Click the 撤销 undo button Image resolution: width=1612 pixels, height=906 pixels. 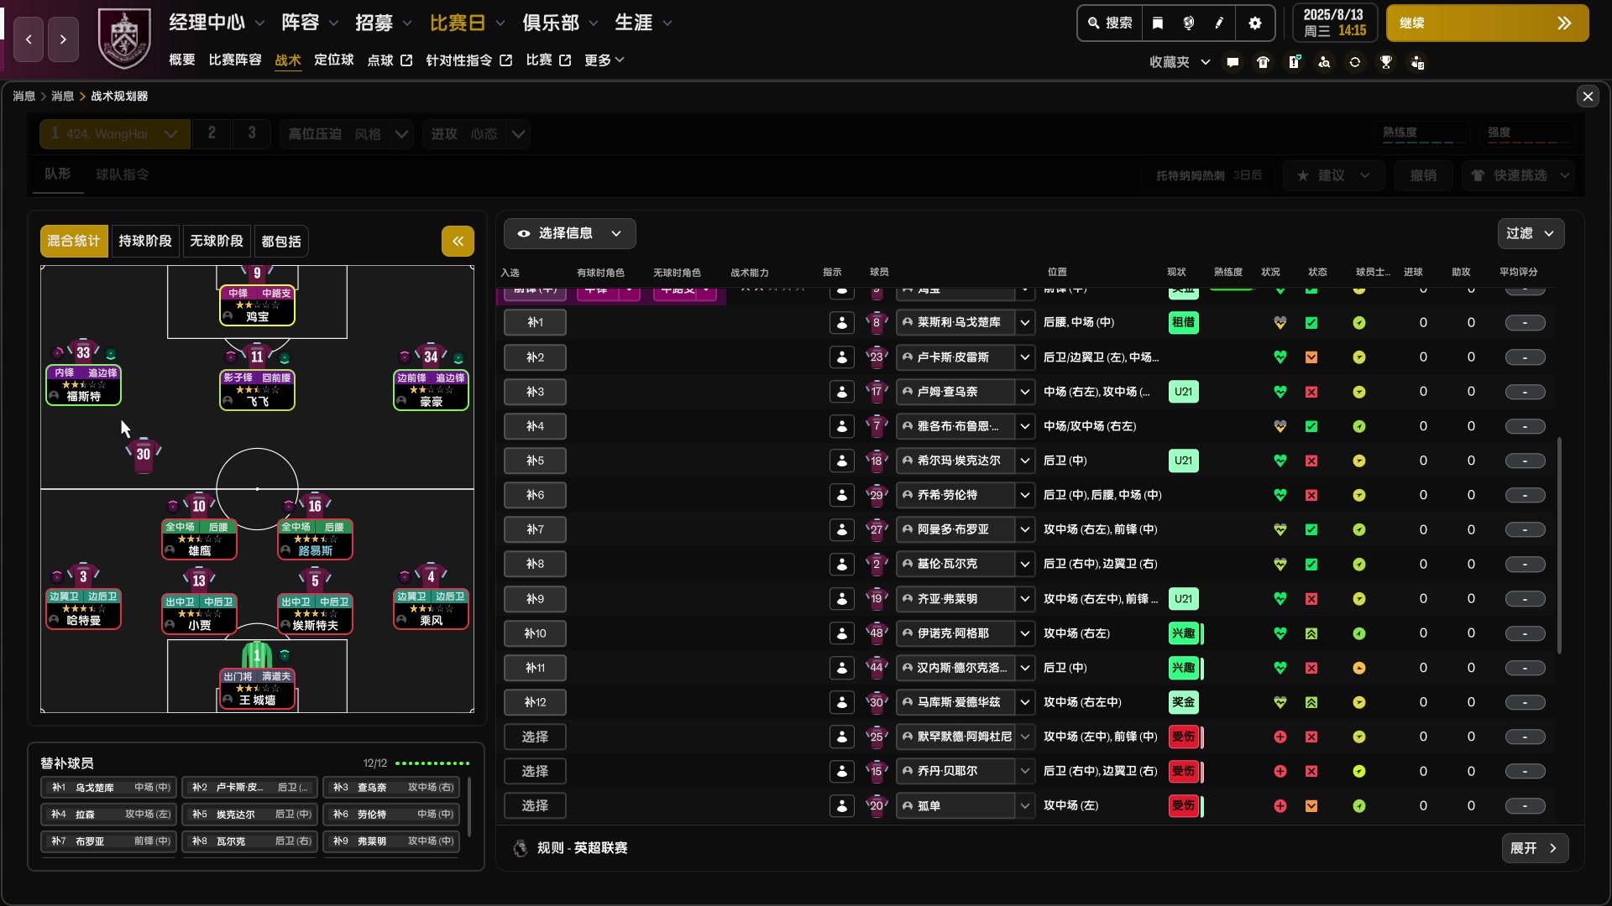pos(1423,175)
